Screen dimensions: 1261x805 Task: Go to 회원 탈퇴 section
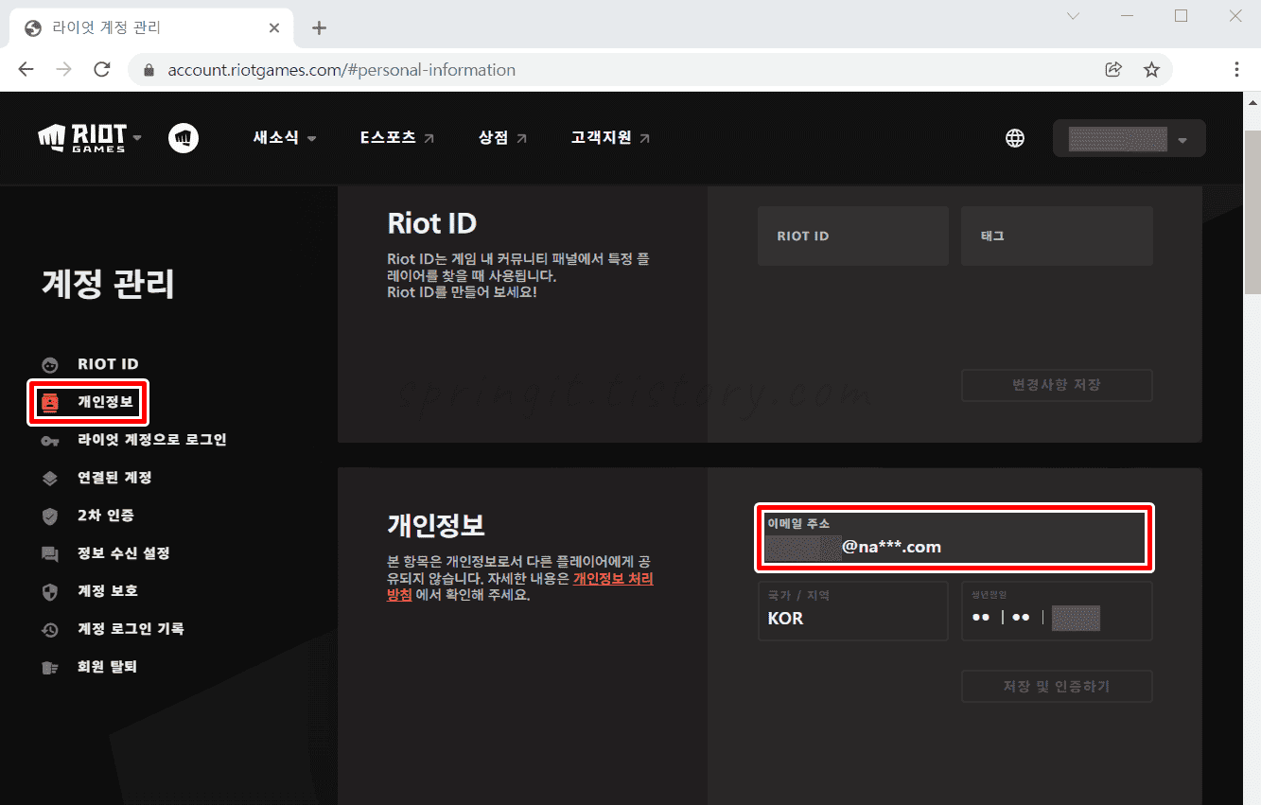click(108, 667)
